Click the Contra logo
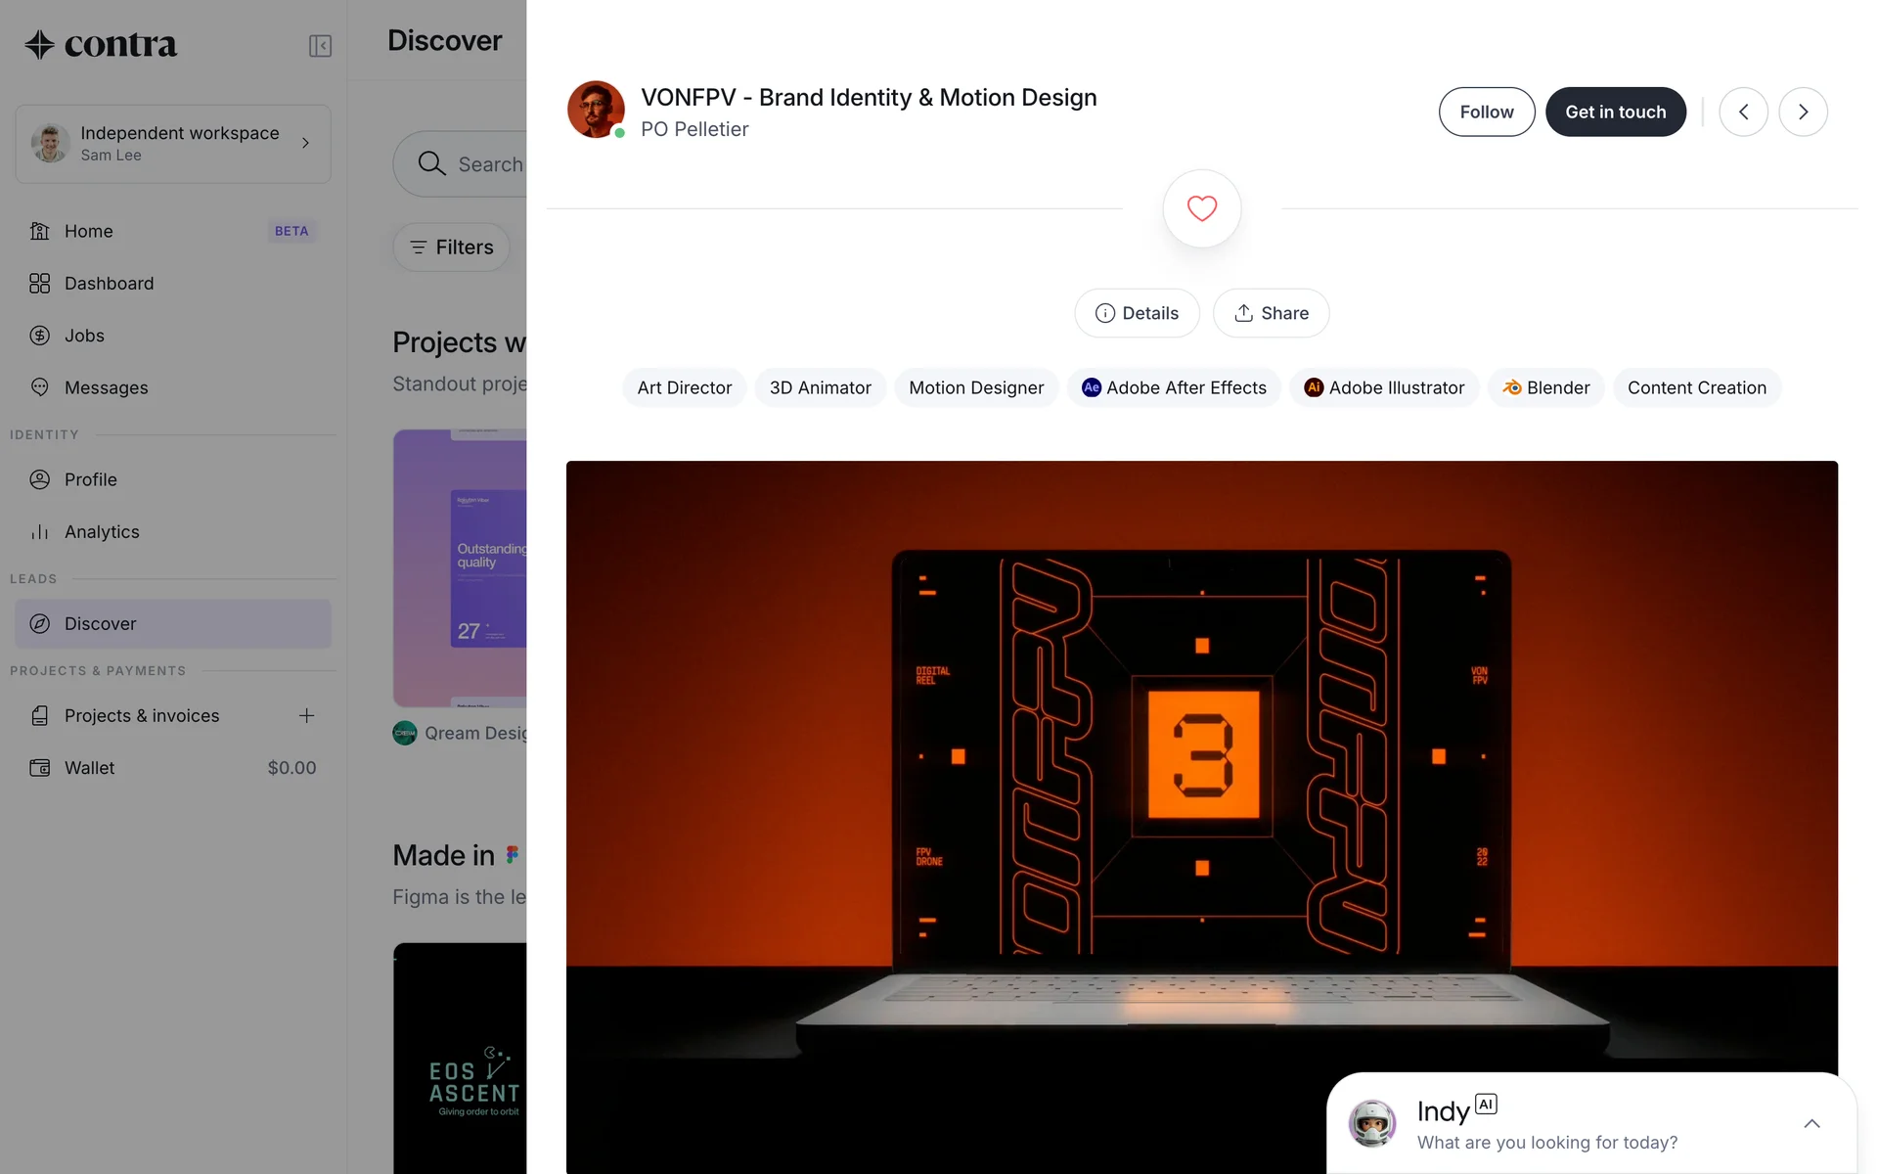The height and width of the screenshot is (1174, 1878). [102, 44]
